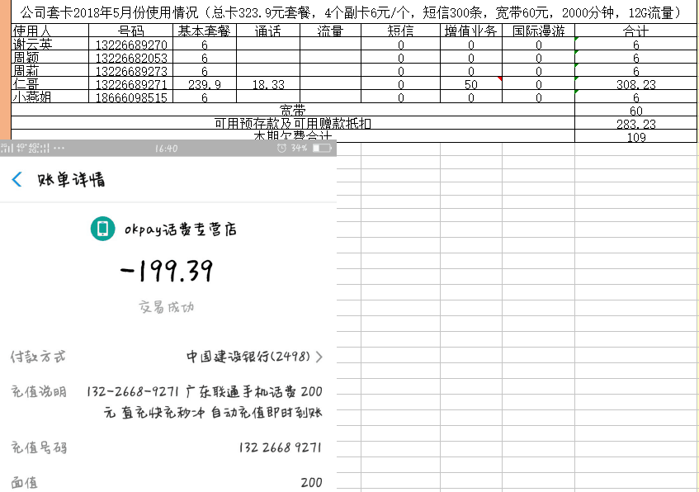This screenshot has width=699, height=492.
Task: Click the signal strength bars in status bar
Action: click(x=8, y=149)
